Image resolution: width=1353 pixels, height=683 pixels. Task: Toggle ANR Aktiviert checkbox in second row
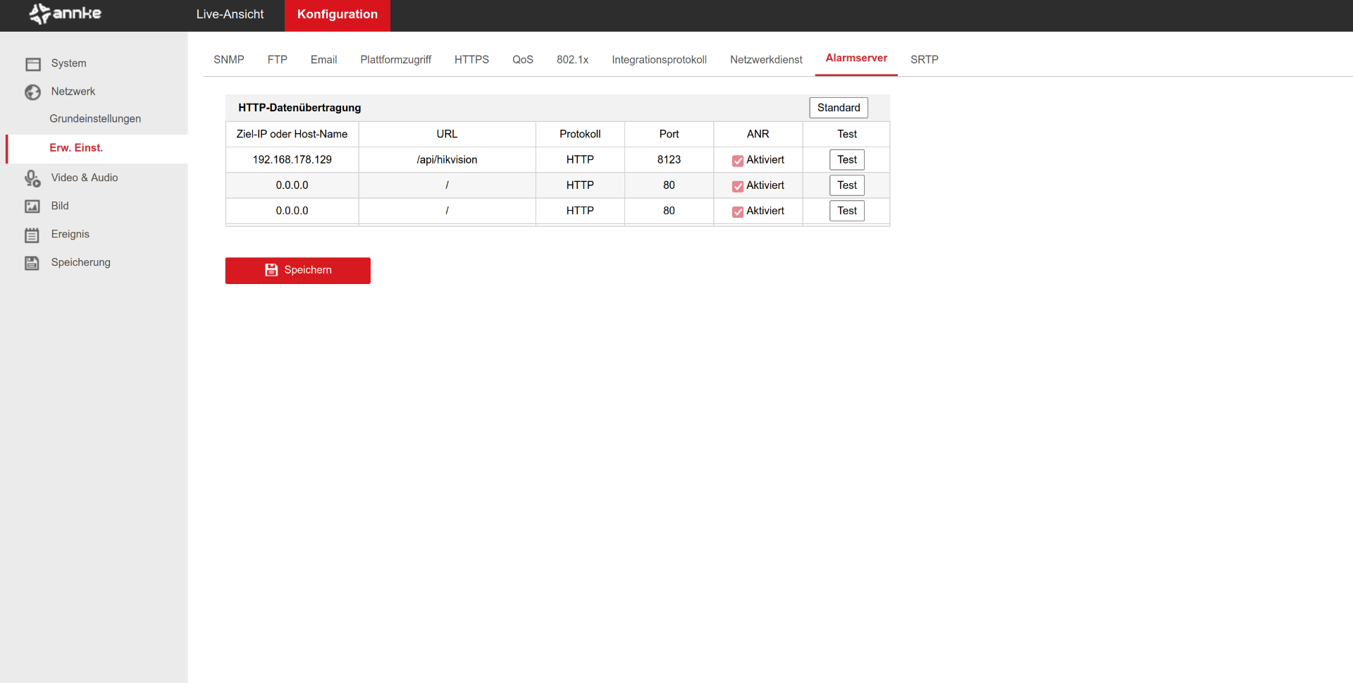(x=737, y=186)
